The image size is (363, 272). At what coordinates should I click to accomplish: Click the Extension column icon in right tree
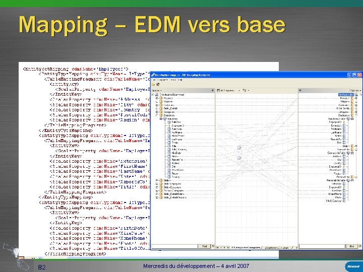tap(344, 125)
